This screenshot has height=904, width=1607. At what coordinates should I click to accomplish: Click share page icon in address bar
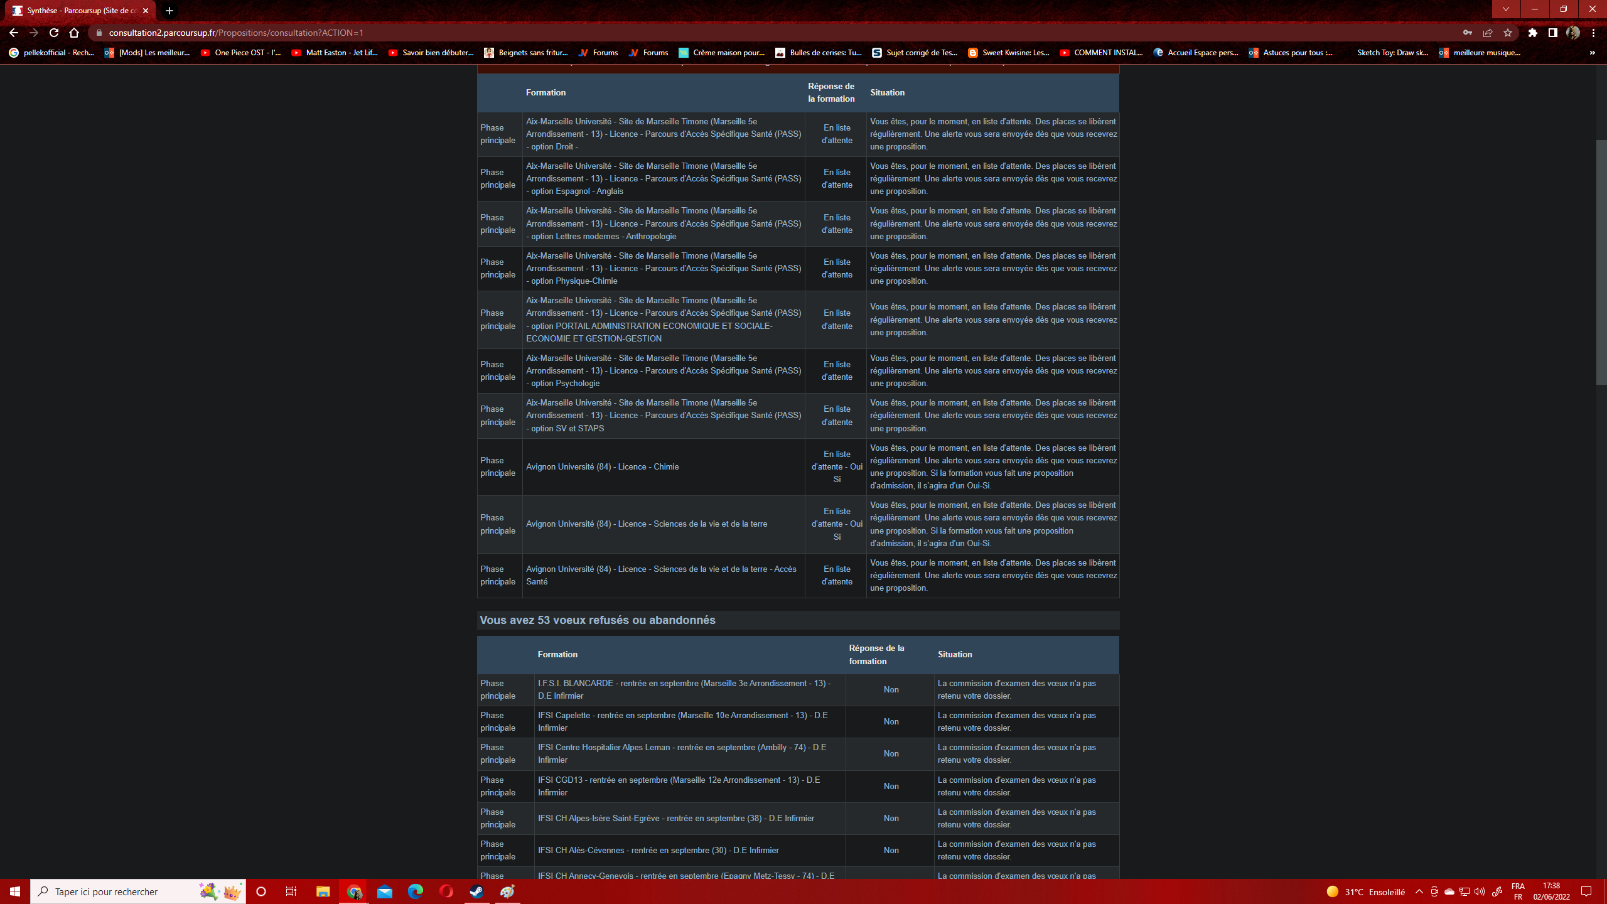(1488, 33)
